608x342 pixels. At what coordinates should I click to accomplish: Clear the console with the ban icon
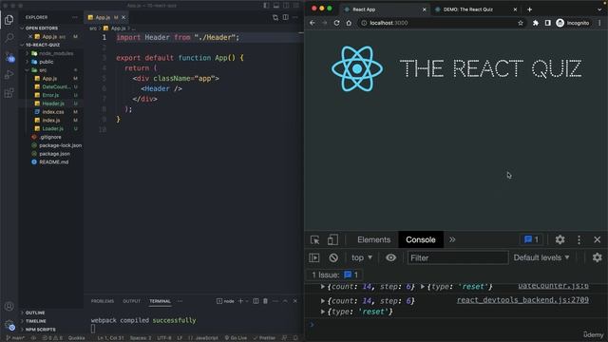333,257
